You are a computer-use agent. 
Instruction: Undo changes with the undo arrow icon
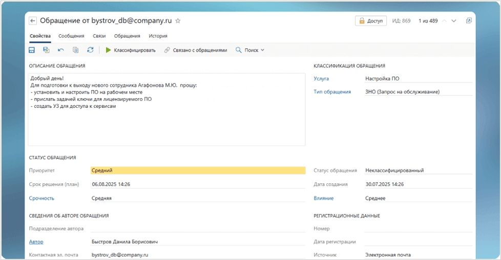(x=61, y=50)
